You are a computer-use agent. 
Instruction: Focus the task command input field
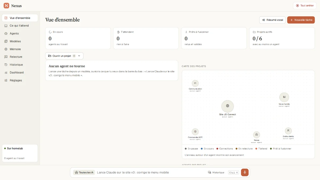tap(151, 173)
